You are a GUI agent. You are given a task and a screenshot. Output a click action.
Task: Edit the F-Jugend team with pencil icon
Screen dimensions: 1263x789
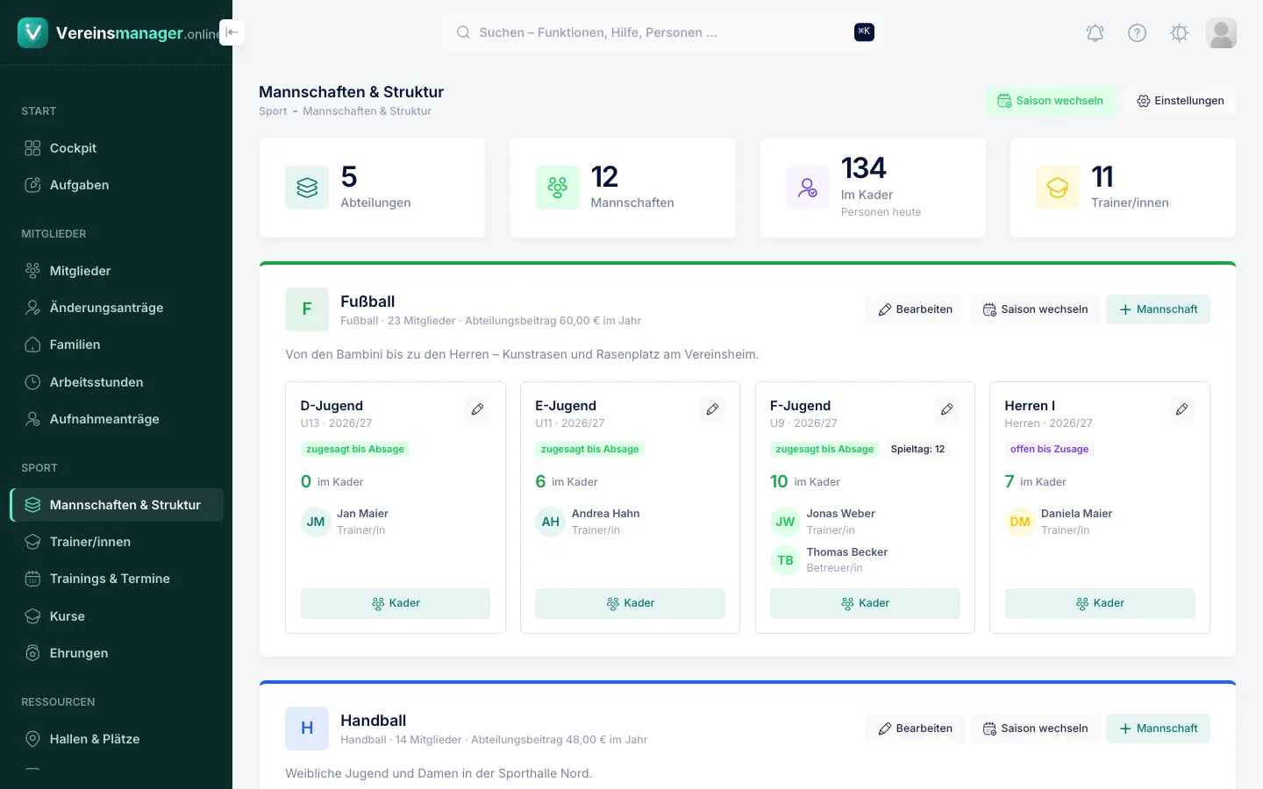click(947, 409)
